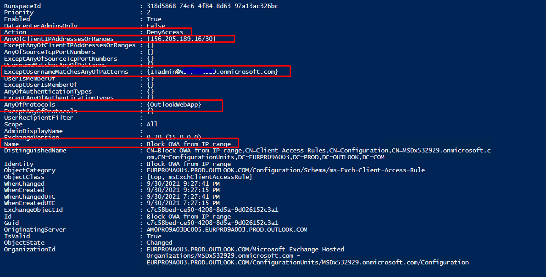The image size is (546, 277).
Task: Click the OrganizationId property label
Action: (30, 249)
